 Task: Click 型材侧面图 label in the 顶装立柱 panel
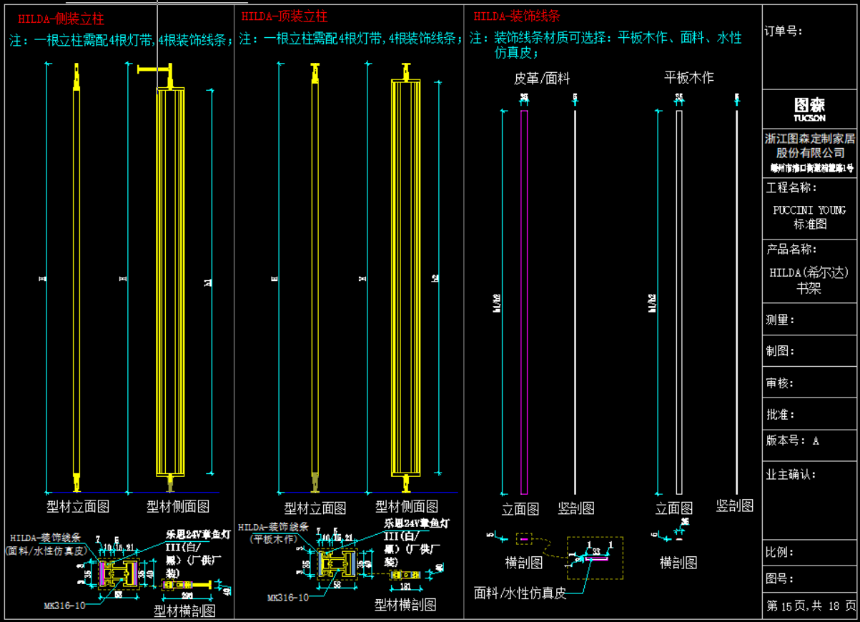click(x=407, y=507)
